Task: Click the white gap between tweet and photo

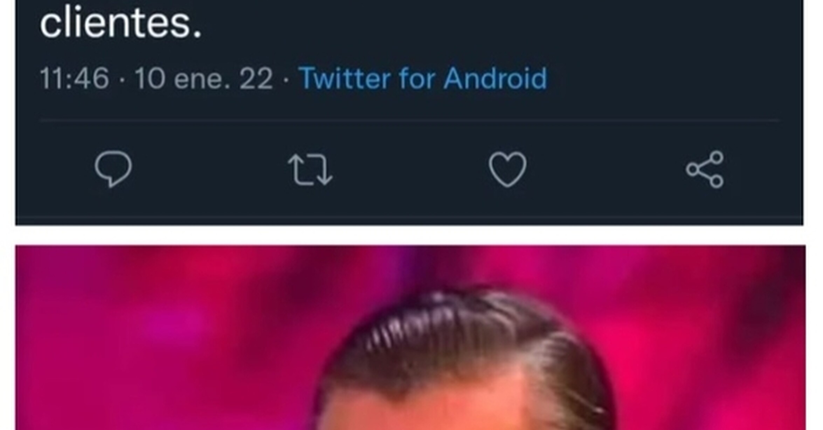Action: (410, 235)
